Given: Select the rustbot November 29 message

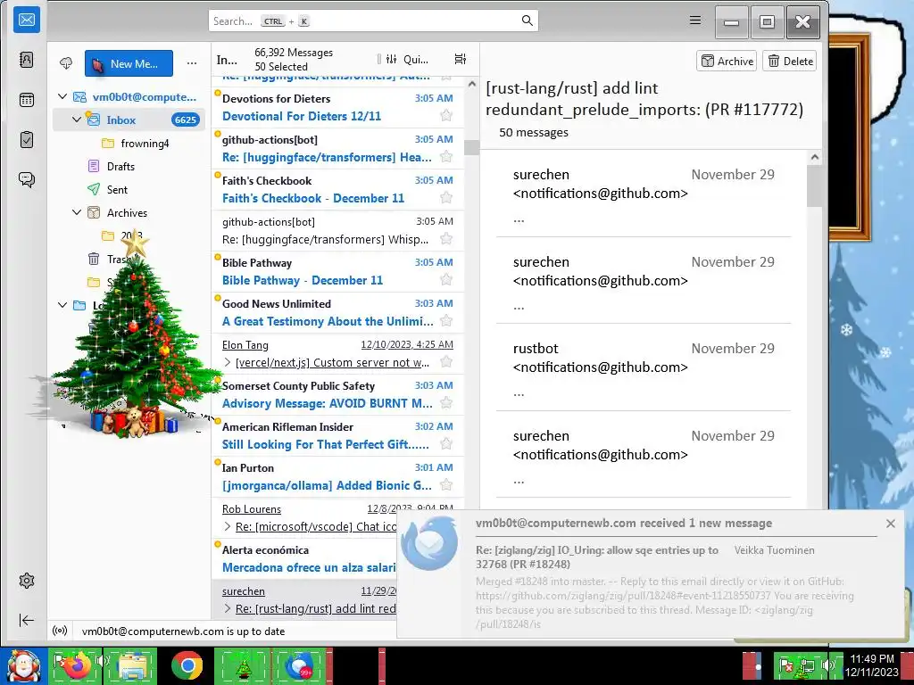Looking at the screenshot, I should pyautogui.click(x=644, y=367).
